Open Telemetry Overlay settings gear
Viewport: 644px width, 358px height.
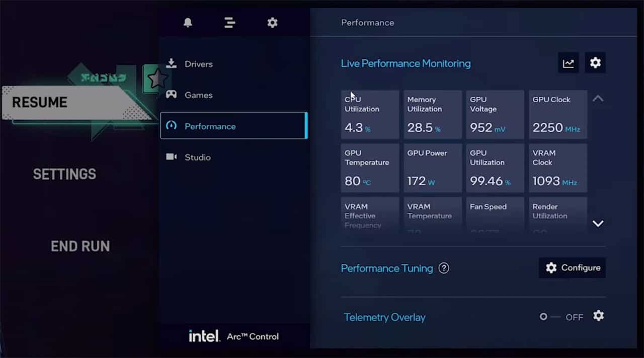pyautogui.click(x=598, y=316)
